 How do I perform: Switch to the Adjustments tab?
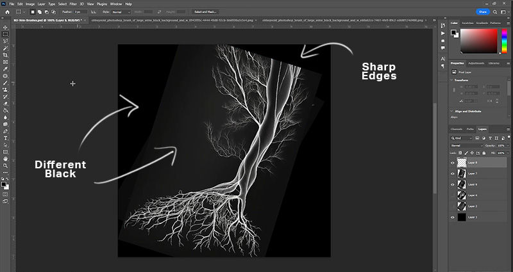(476, 63)
